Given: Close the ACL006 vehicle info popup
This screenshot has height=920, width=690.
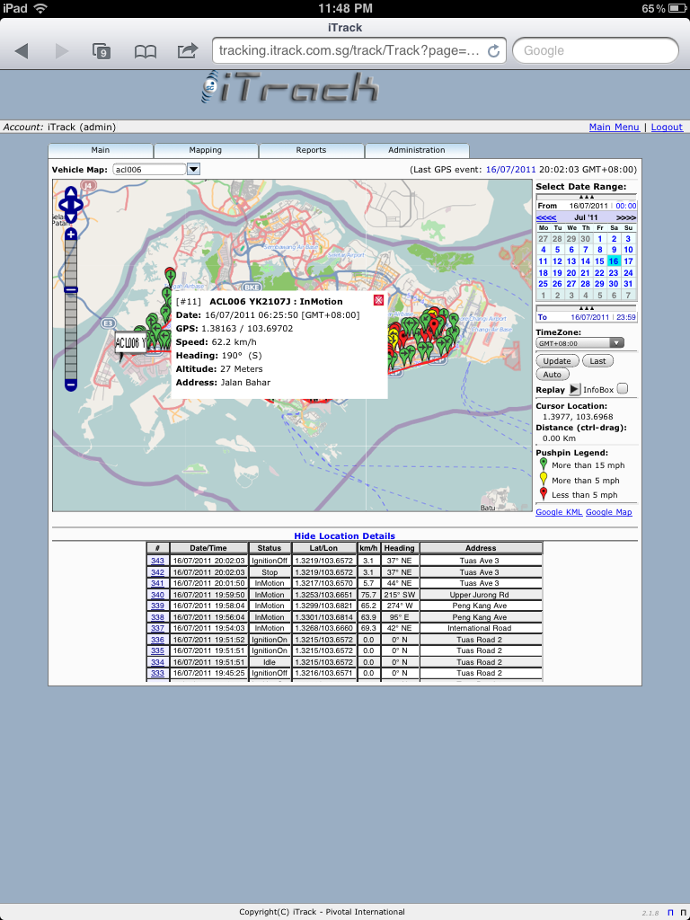Looking at the screenshot, I should pos(378,300).
